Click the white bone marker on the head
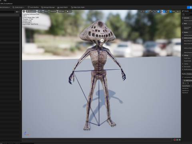Screen dimensions: 192x144 pos(102,40)
